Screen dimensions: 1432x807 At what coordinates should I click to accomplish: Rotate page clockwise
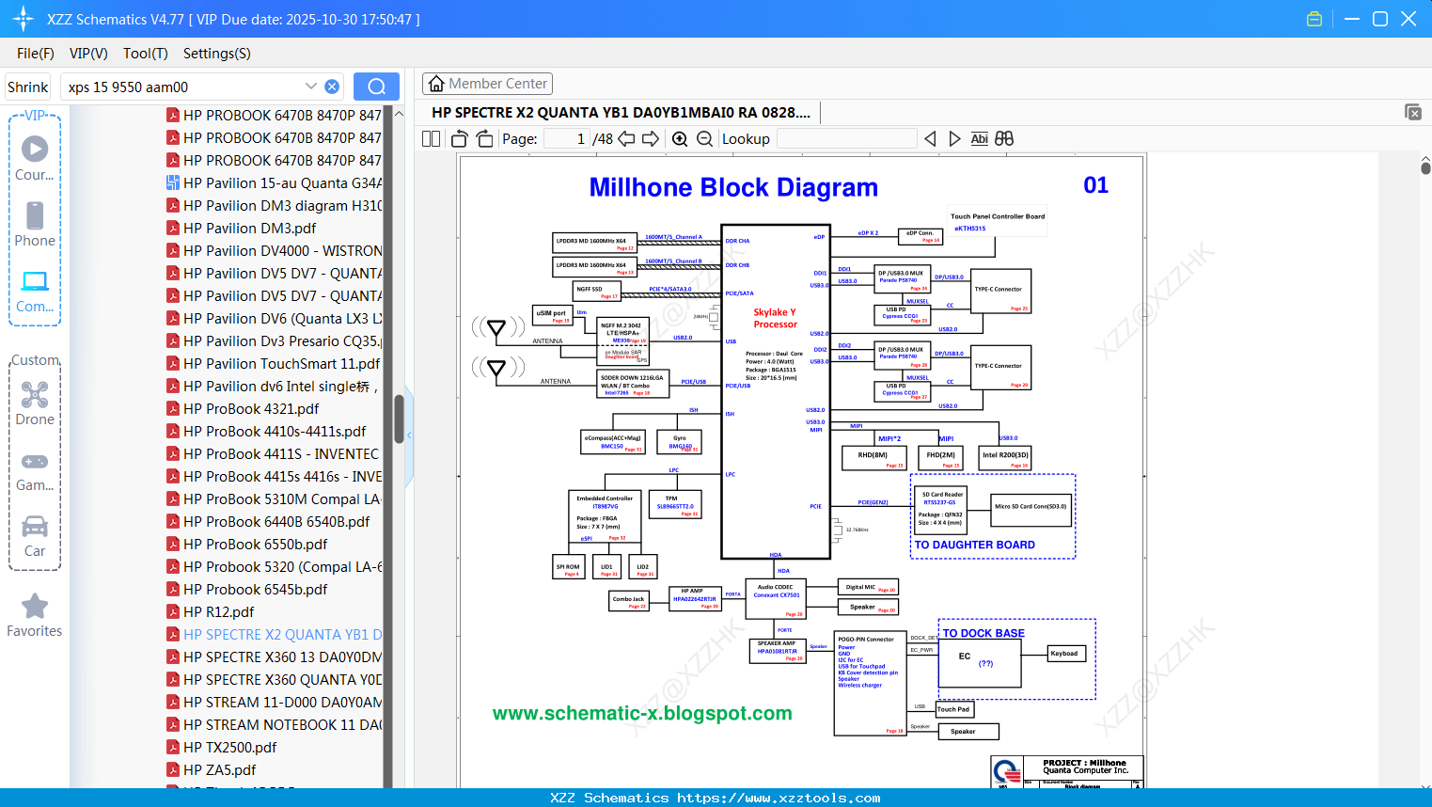(x=484, y=138)
